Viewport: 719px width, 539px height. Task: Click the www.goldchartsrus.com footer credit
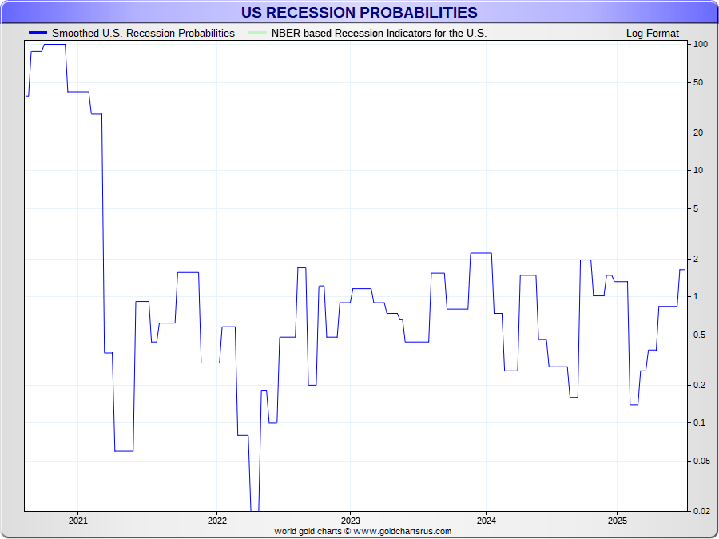(x=402, y=531)
